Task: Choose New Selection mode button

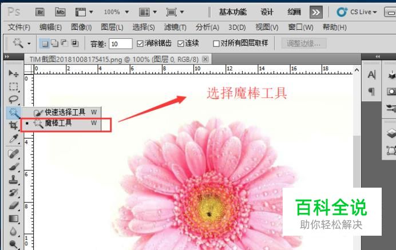Action: [x=45, y=43]
